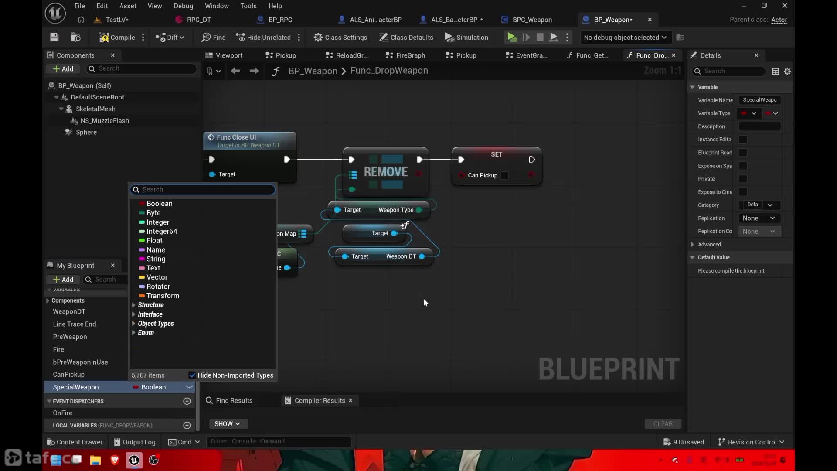
Task: Add a new event dispatcher plus icon
Action: click(x=187, y=401)
